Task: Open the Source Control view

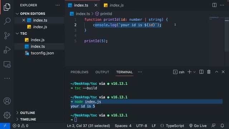Action: click(7, 35)
